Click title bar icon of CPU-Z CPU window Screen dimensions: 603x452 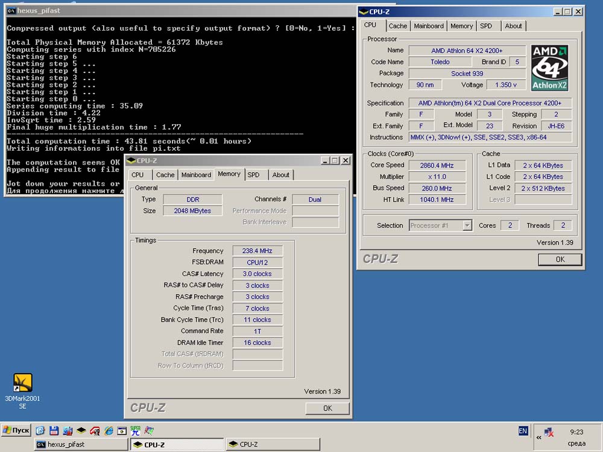coord(364,12)
